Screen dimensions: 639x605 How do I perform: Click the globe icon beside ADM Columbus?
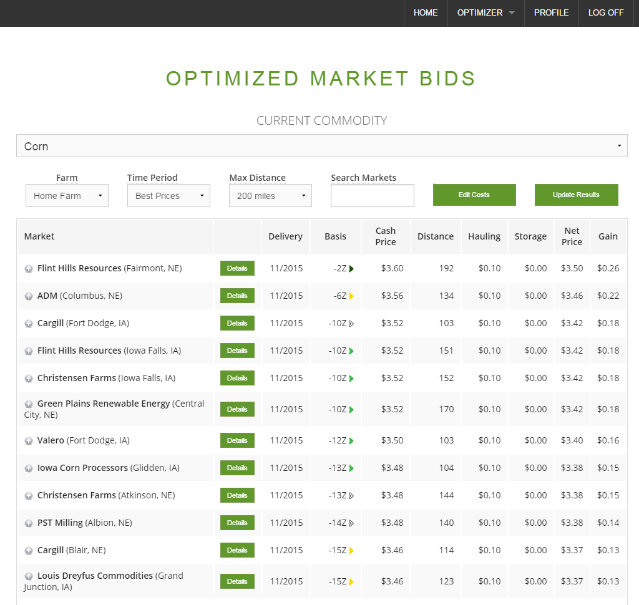(x=29, y=296)
